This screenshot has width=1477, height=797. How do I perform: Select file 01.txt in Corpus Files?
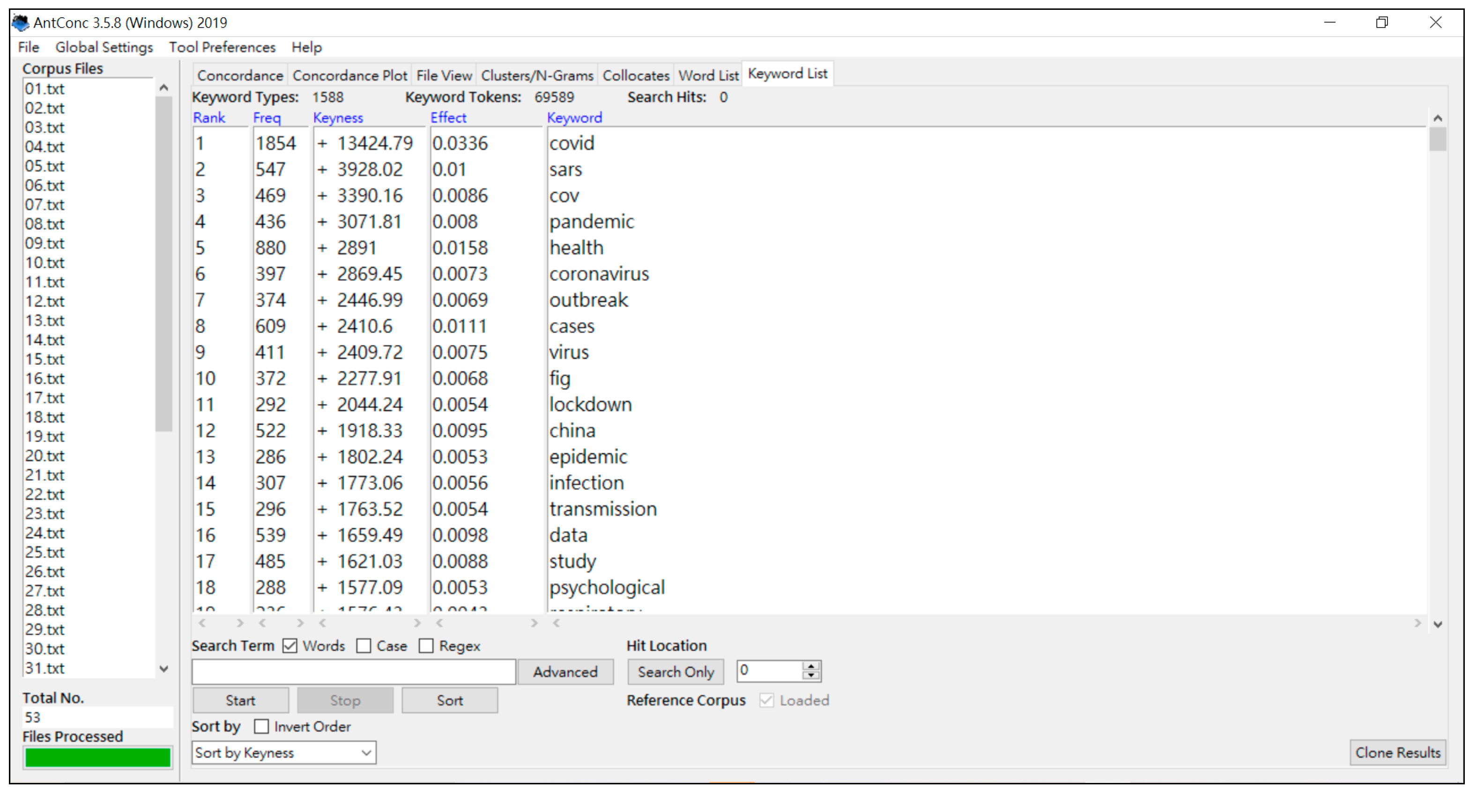coord(45,89)
